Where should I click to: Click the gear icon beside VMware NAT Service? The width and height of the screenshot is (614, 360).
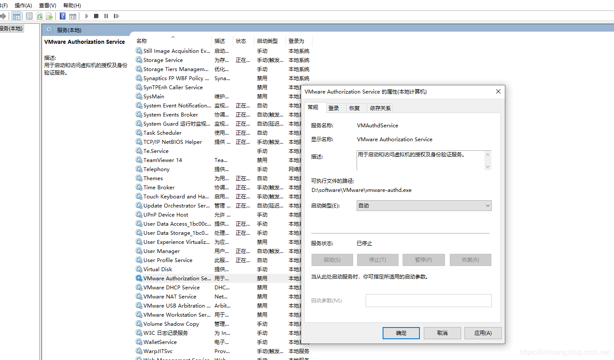[x=139, y=296]
